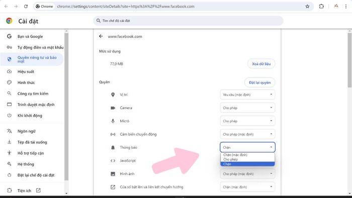Bookmark this page with star icon
352x198 pixels.
(307, 6)
